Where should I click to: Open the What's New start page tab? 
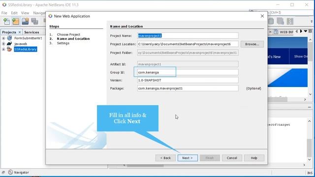tap(278, 57)
